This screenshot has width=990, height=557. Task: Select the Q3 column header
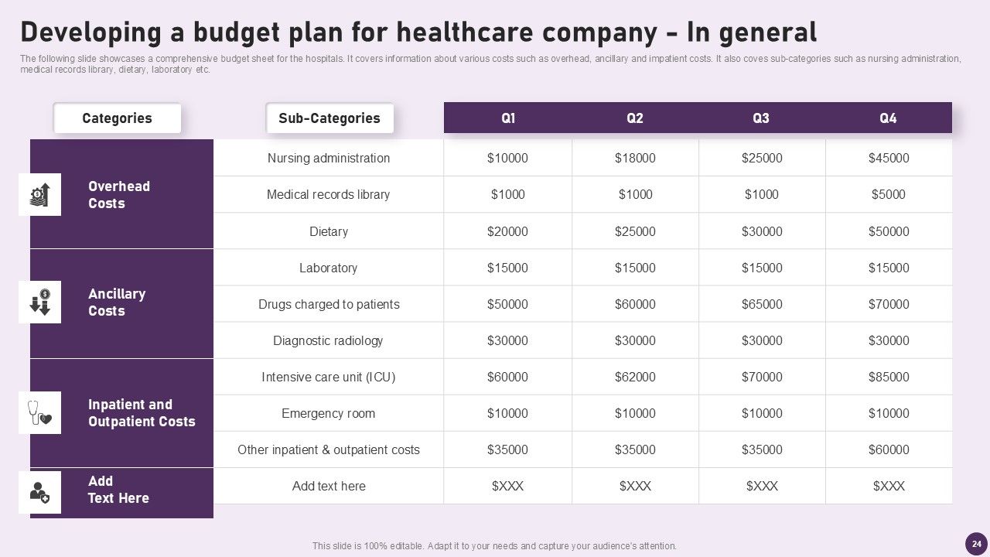click(x=761, y=118)
